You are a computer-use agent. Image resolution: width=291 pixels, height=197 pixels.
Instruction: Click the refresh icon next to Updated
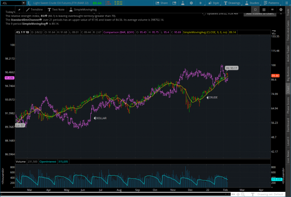pyautogui.click(x=204, y=14)
